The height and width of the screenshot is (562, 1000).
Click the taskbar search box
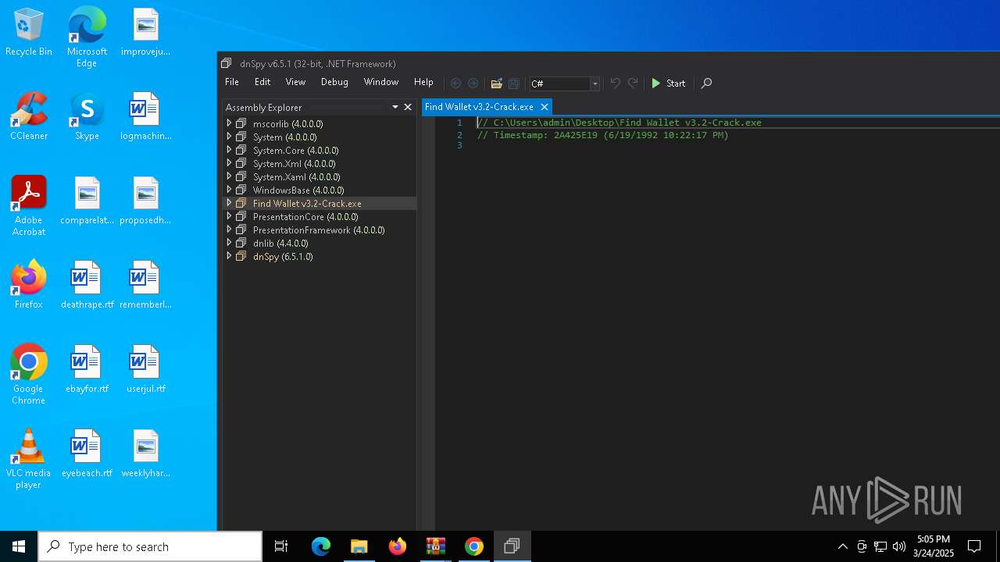click(150, 546)
